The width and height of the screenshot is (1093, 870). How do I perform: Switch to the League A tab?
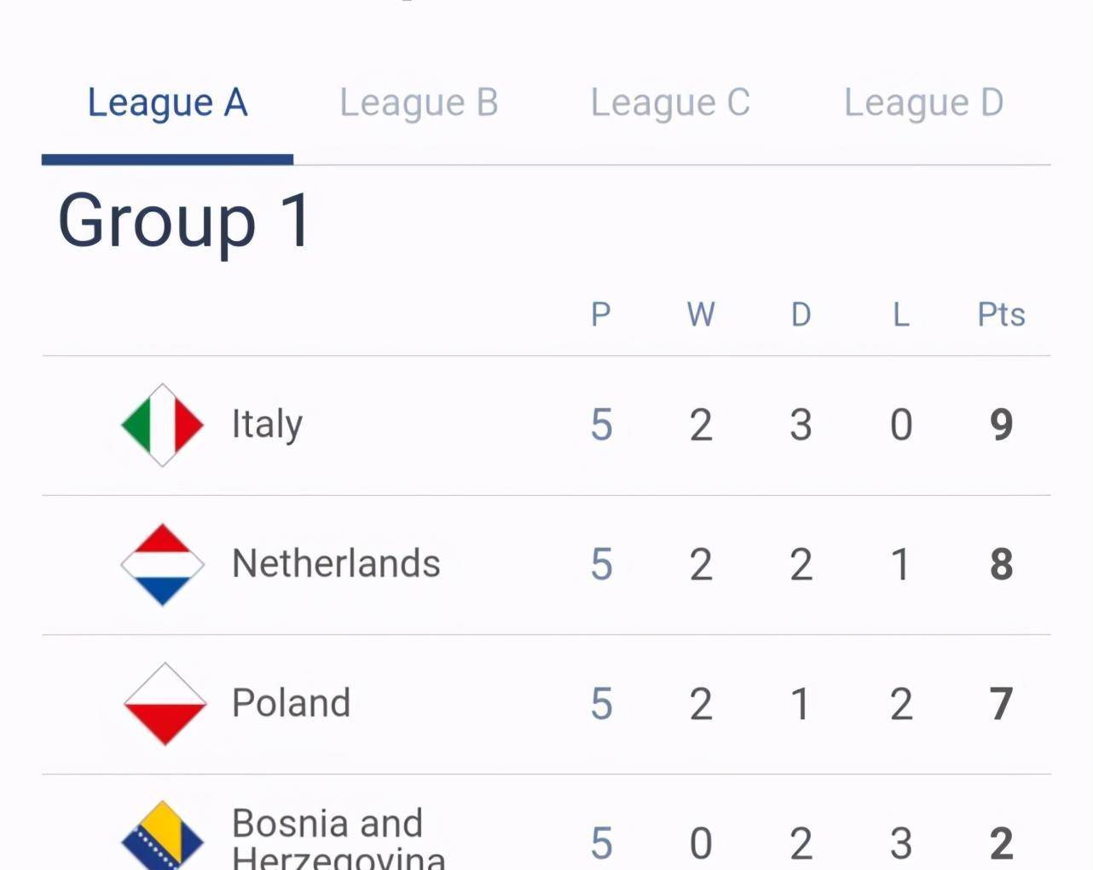(x=167, y=103)
